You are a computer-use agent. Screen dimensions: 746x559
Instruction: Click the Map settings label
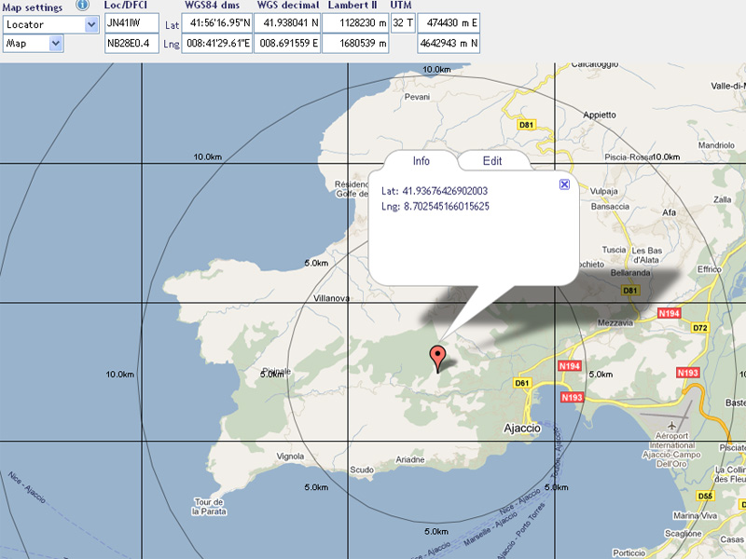pos(33,7)
